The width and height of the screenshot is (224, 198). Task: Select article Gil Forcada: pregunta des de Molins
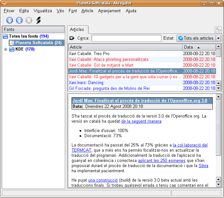(x=125, y=89)
